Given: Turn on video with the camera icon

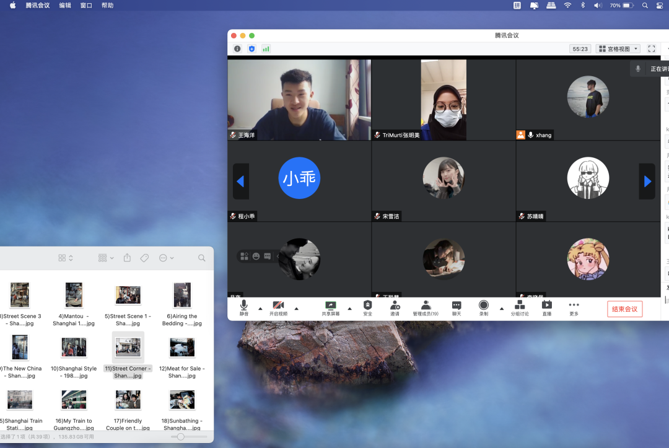Looking at the screenshot, I should tap(278, 307).
